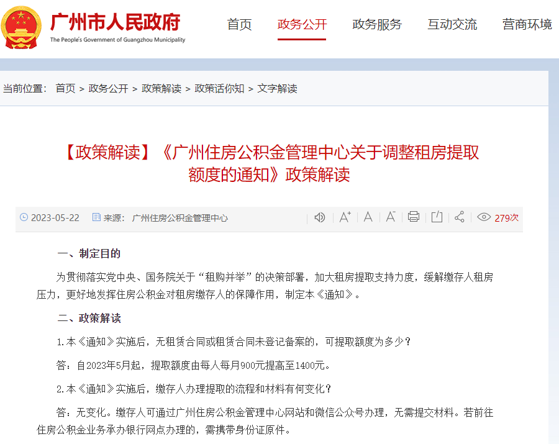Screen dimensions: 559x444
Task: Click the document icon beside 来源
Action: pos(96,217)
